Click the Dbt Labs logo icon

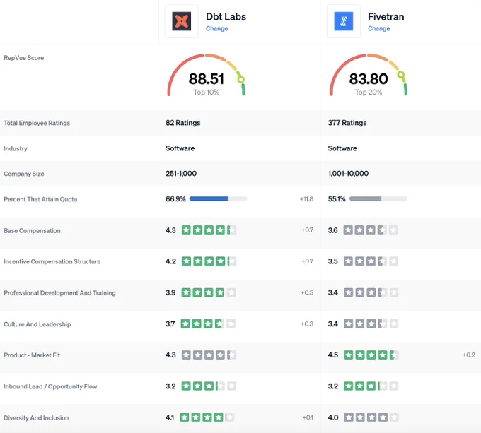181,21
